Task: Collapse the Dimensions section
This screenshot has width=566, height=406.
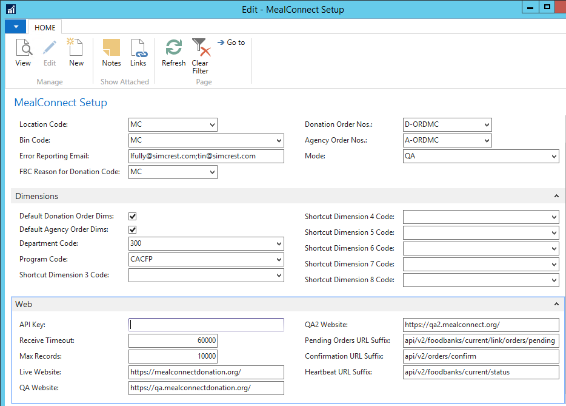Action: coord(556,197)
